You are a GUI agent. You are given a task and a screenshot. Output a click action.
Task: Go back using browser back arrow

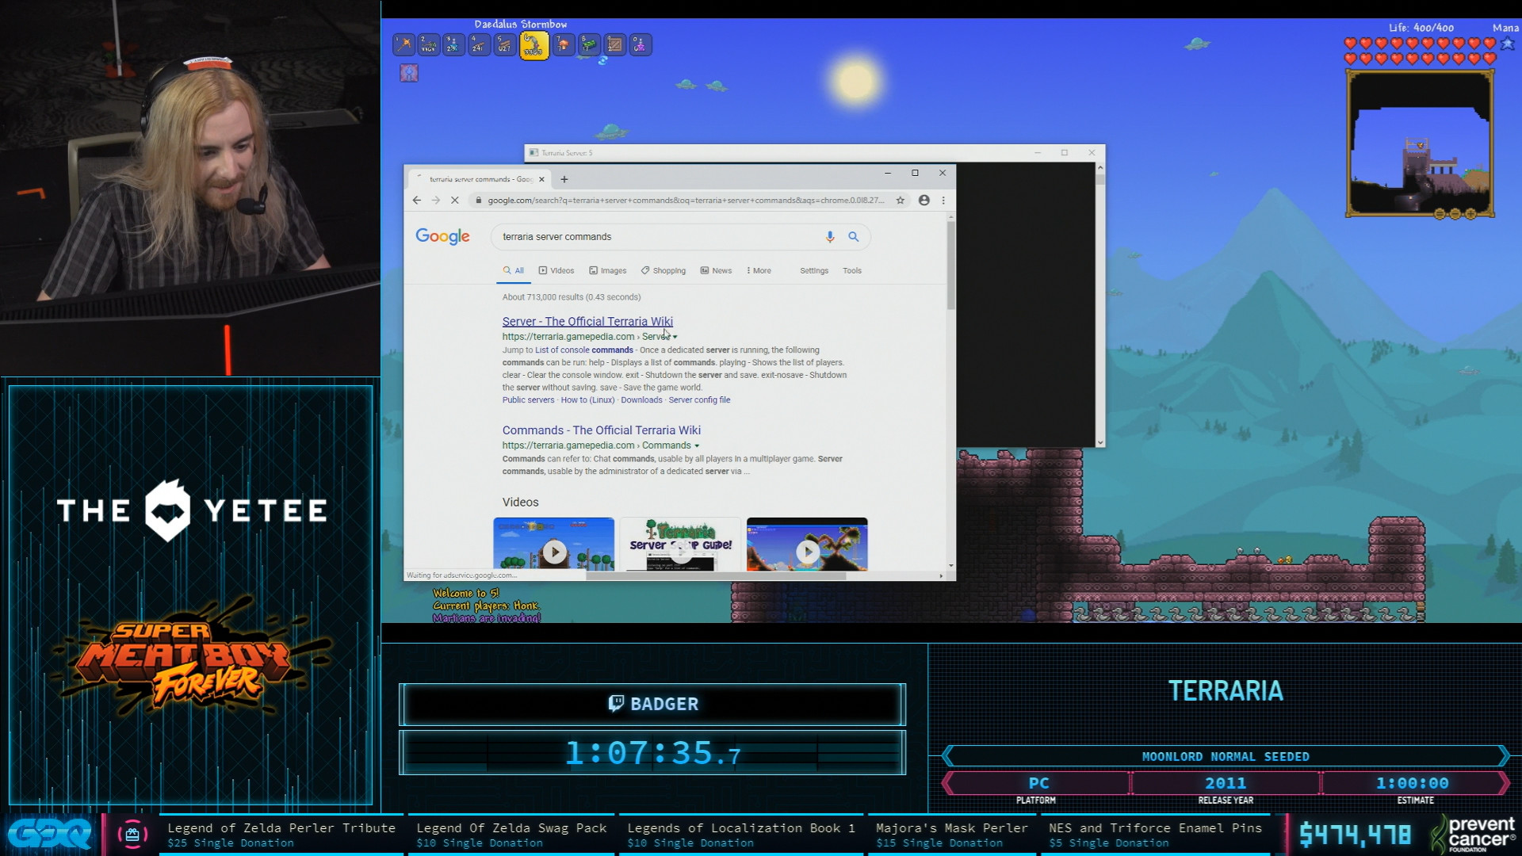(417, 201)
